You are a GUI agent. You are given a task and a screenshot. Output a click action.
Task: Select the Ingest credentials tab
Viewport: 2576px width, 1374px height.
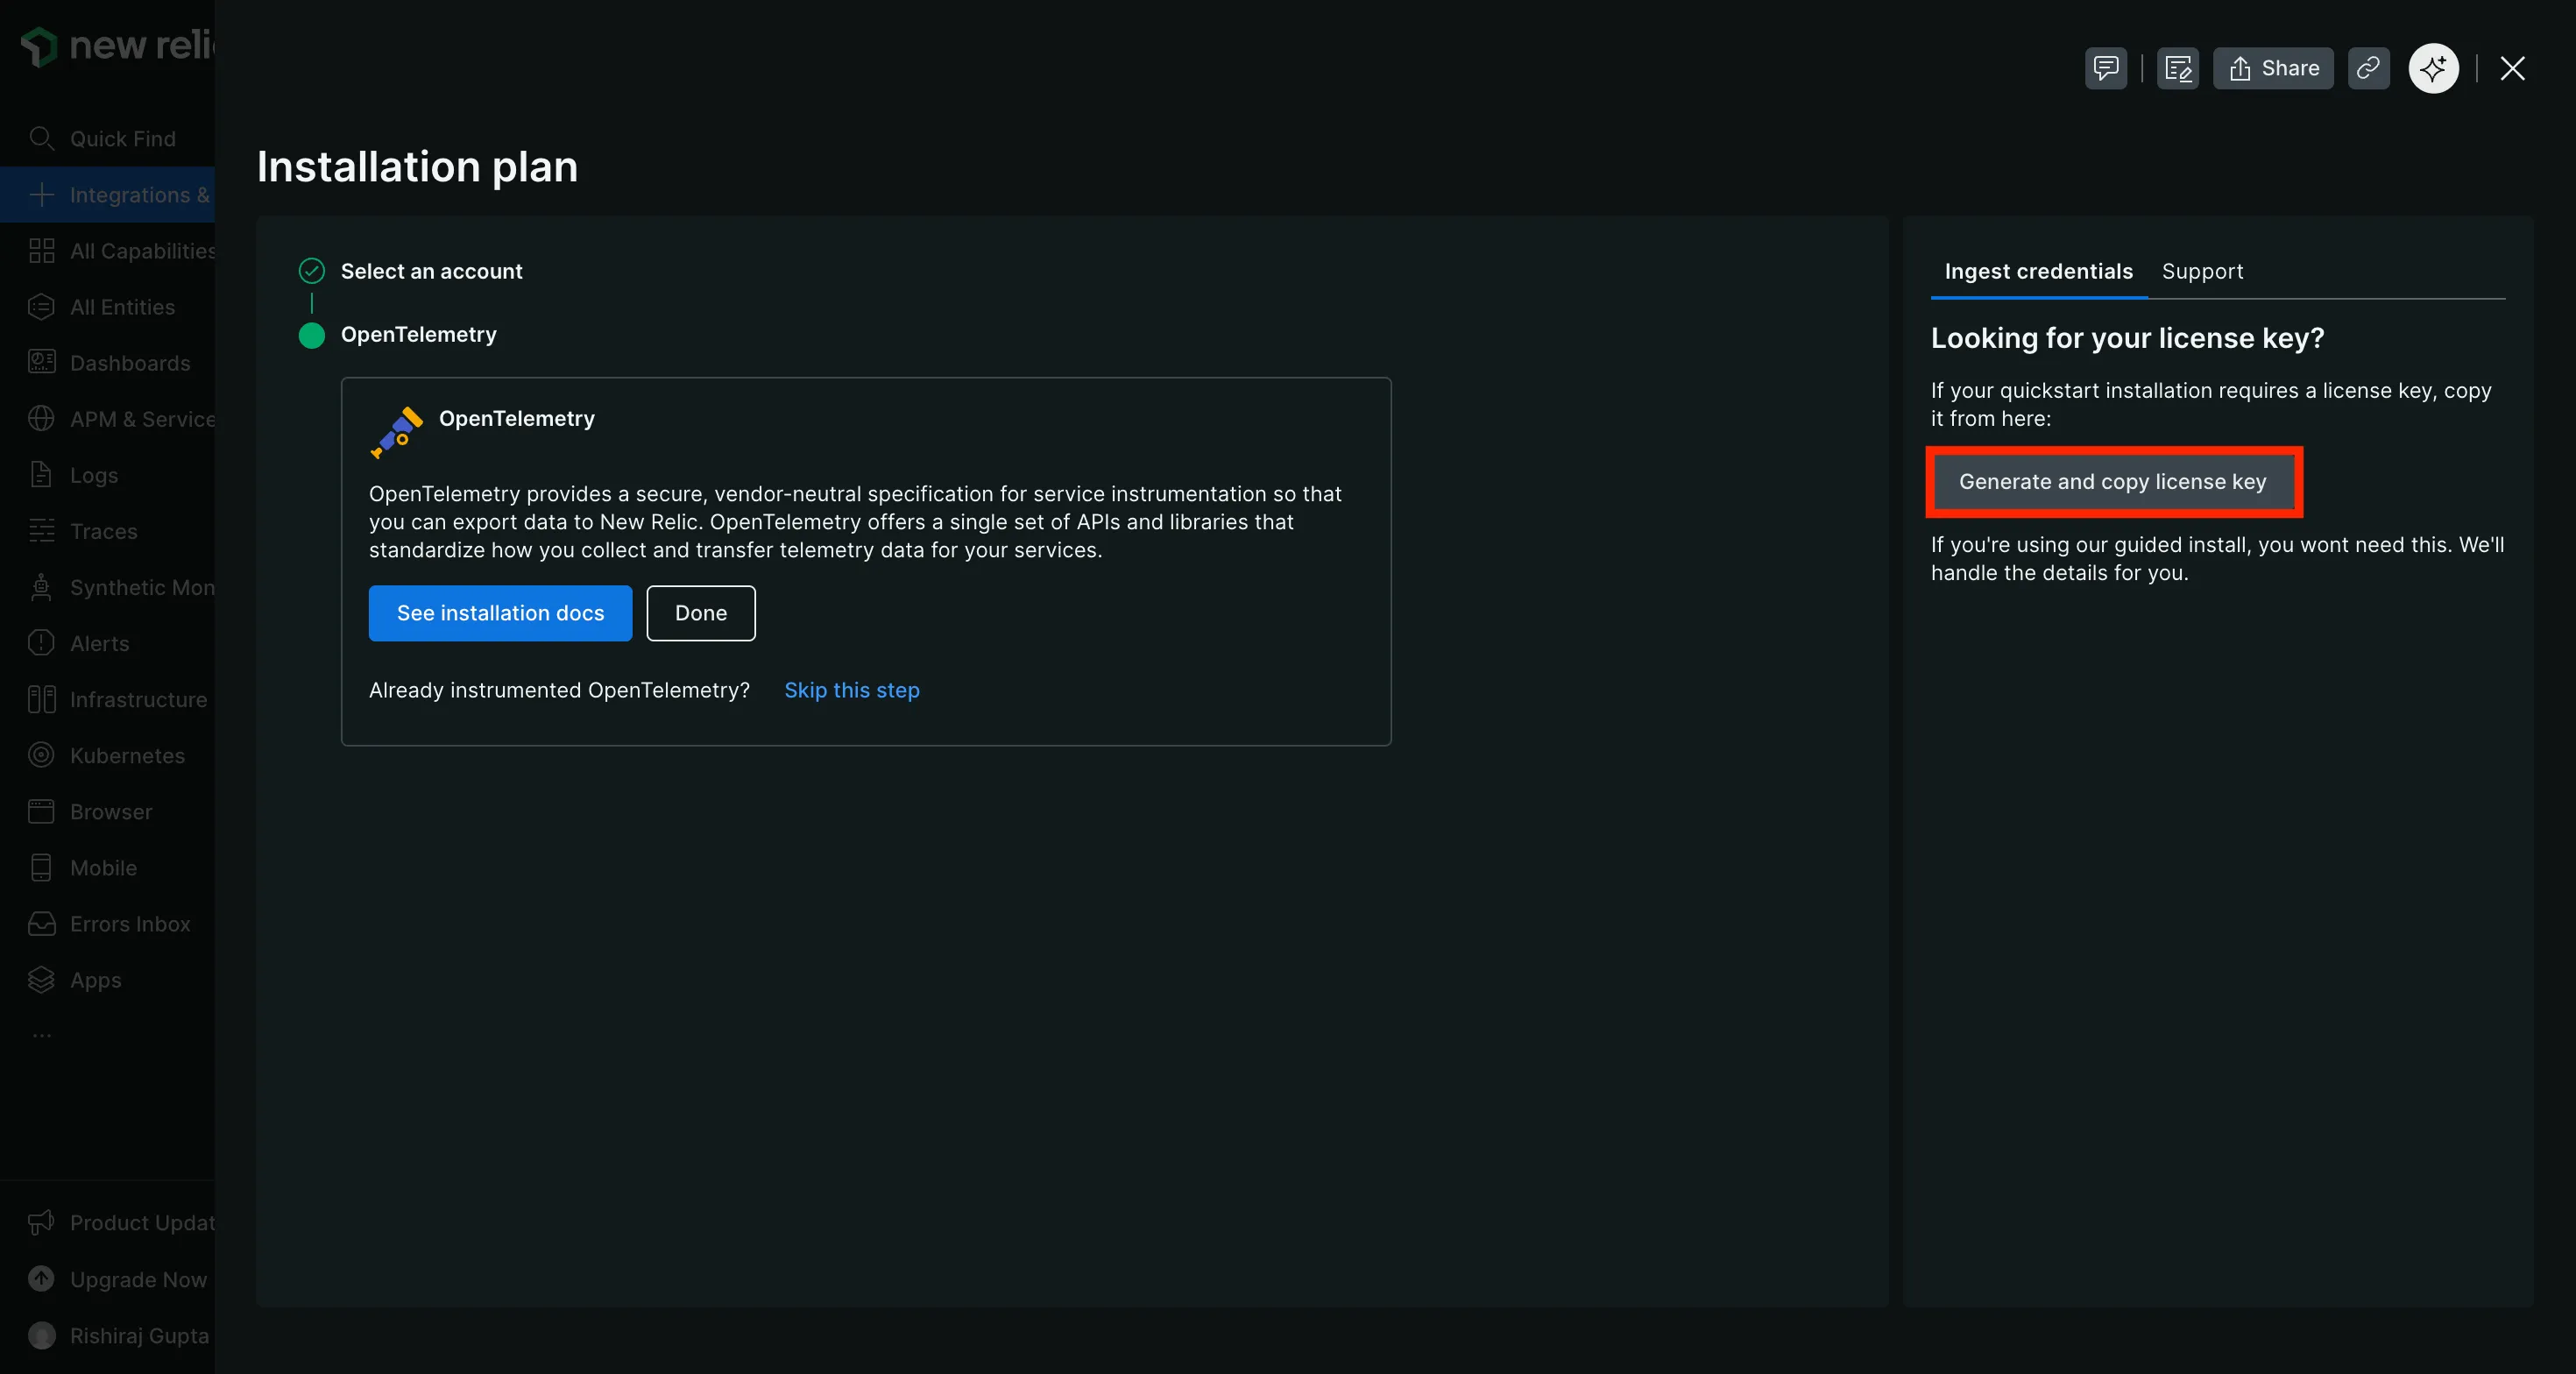point(2038,271)
